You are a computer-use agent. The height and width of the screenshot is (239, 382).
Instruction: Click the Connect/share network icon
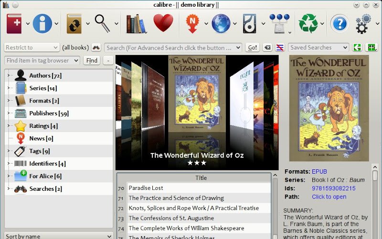click(279, 23)
